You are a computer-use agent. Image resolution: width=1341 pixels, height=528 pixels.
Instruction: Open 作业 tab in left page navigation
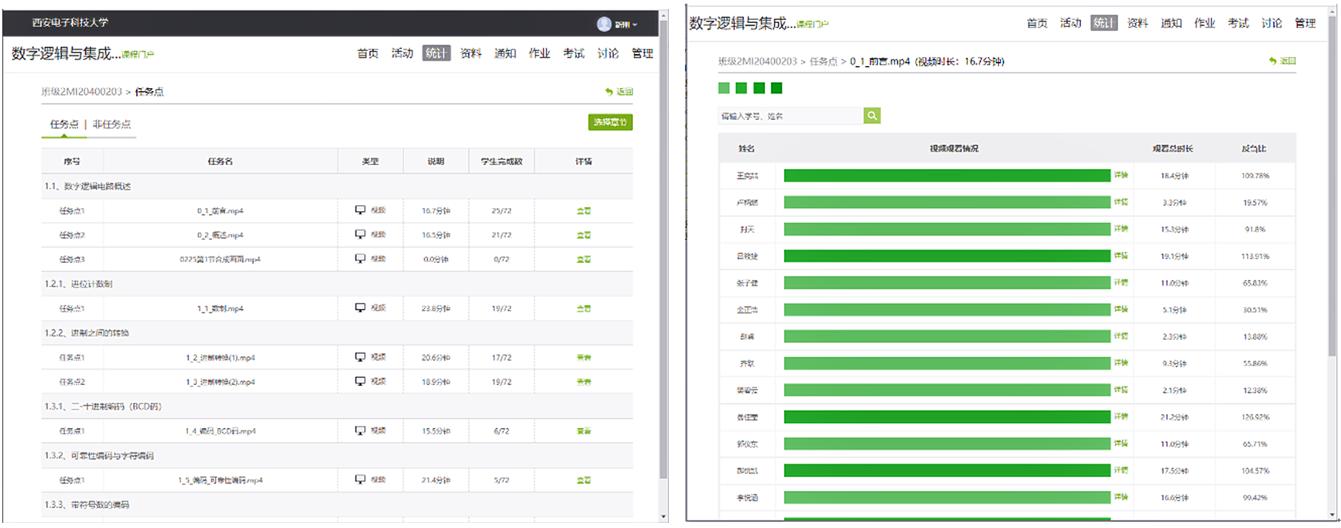[539, 53]
